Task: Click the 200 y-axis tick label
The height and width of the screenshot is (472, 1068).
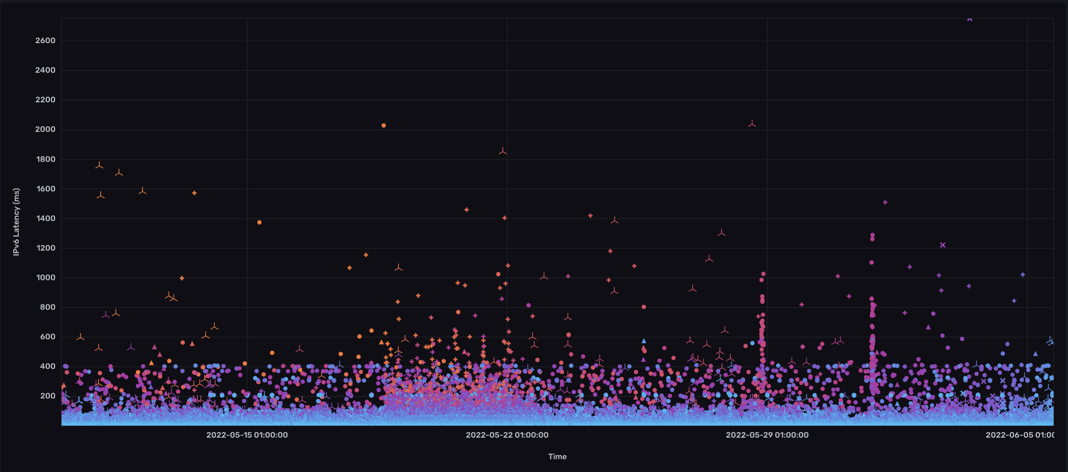Action: [x=48, y=396]
